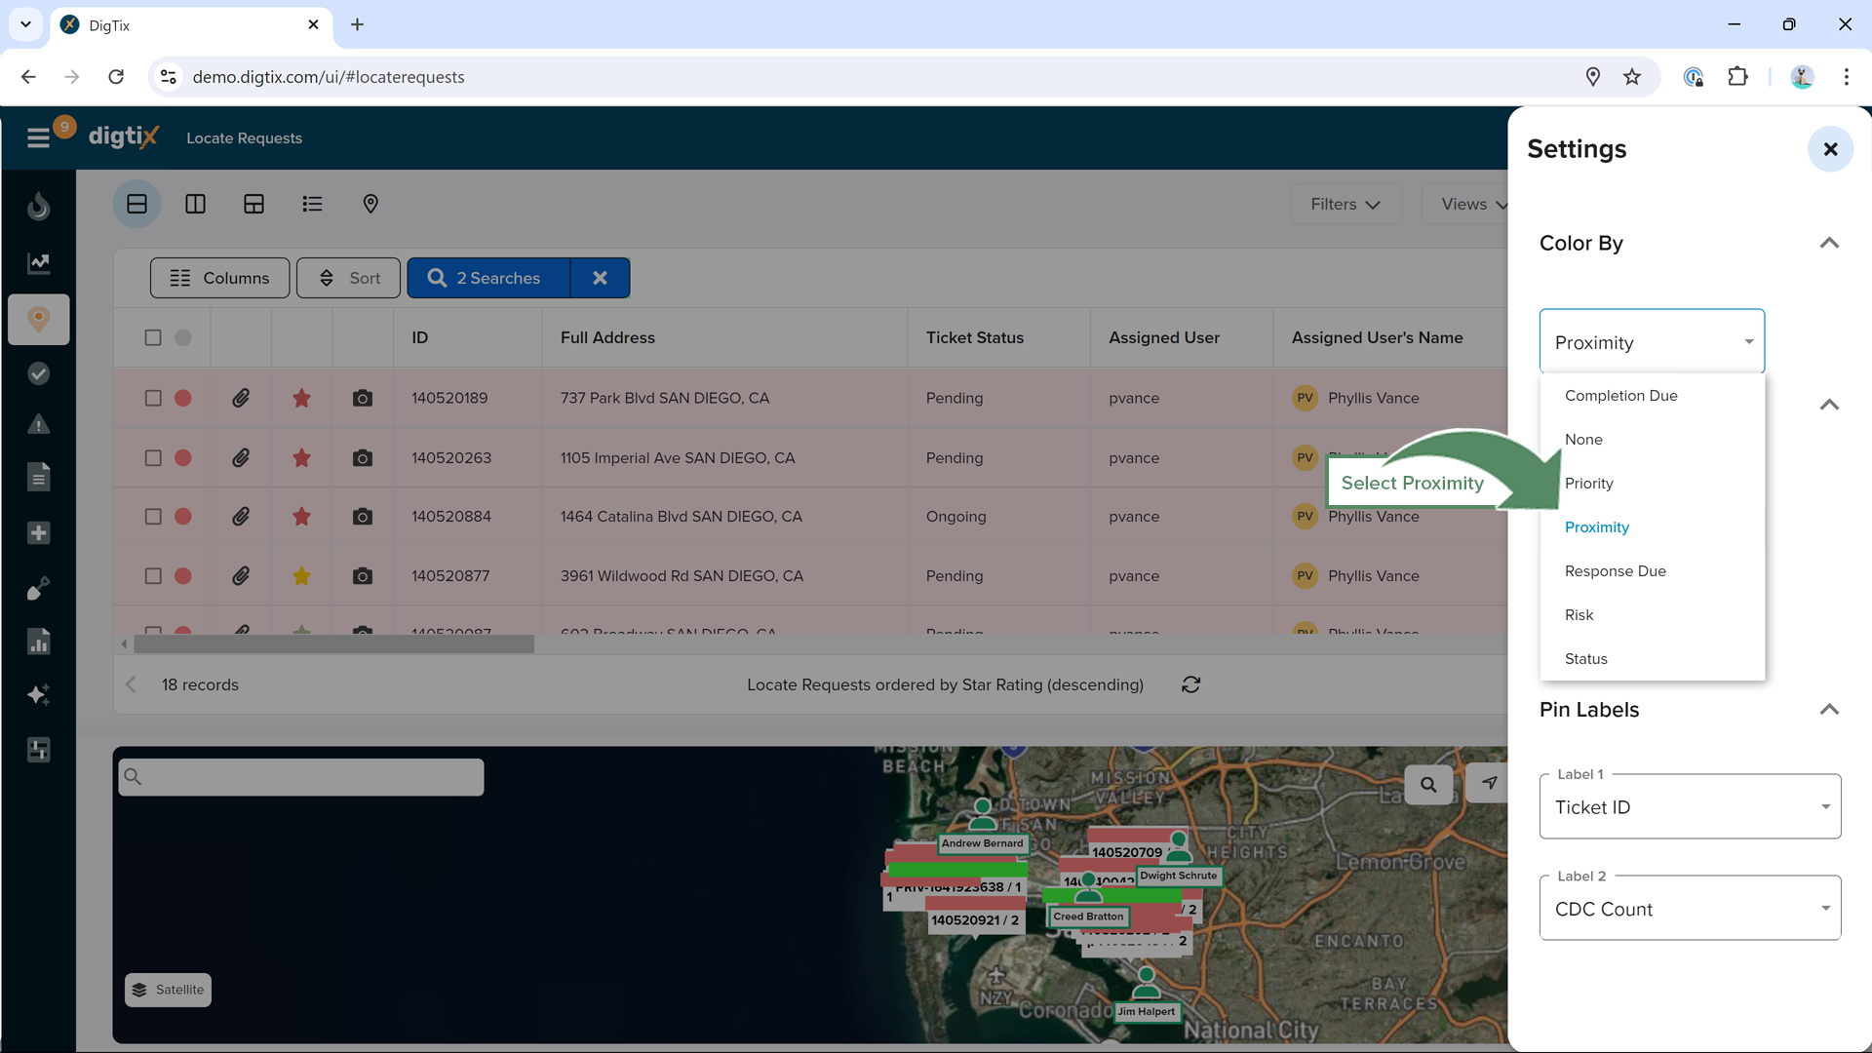This screenshot has width=1872, height=1053.
Task: Click the Satellite map layer button
Action: pos(169,990)
